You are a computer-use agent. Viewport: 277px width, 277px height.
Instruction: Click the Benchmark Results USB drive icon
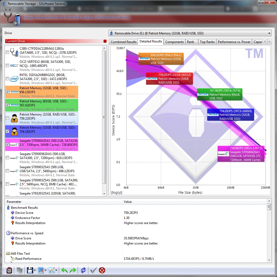[x=8, y=208]
